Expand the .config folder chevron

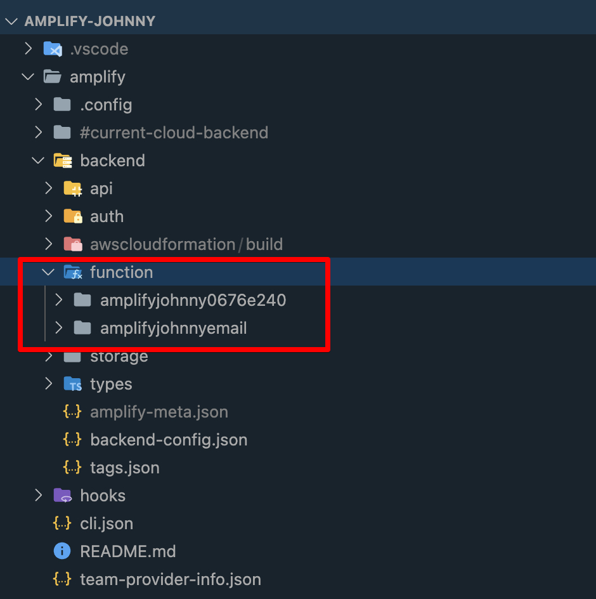coord(39,105)
